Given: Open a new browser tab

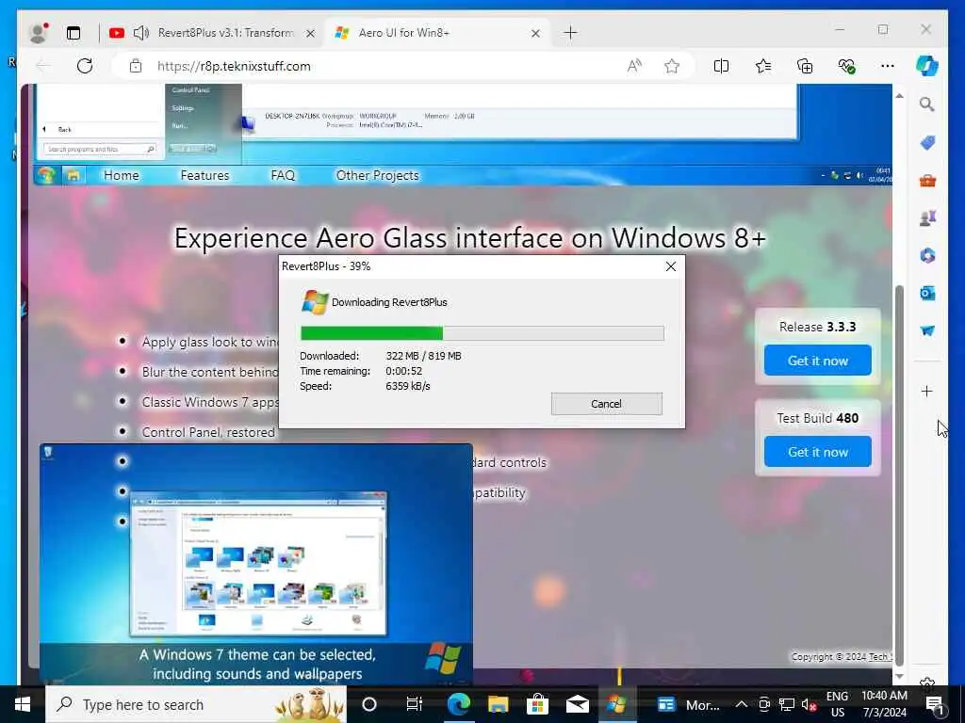Looking at the screenshot, I should [570, 33].
